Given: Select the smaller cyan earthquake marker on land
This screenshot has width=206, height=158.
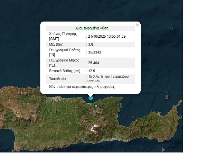Looking at the screenshot, I should click(96, 106).
